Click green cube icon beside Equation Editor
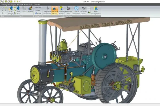The height and width of the screenshot is (106, 160). tap(89, 12)
